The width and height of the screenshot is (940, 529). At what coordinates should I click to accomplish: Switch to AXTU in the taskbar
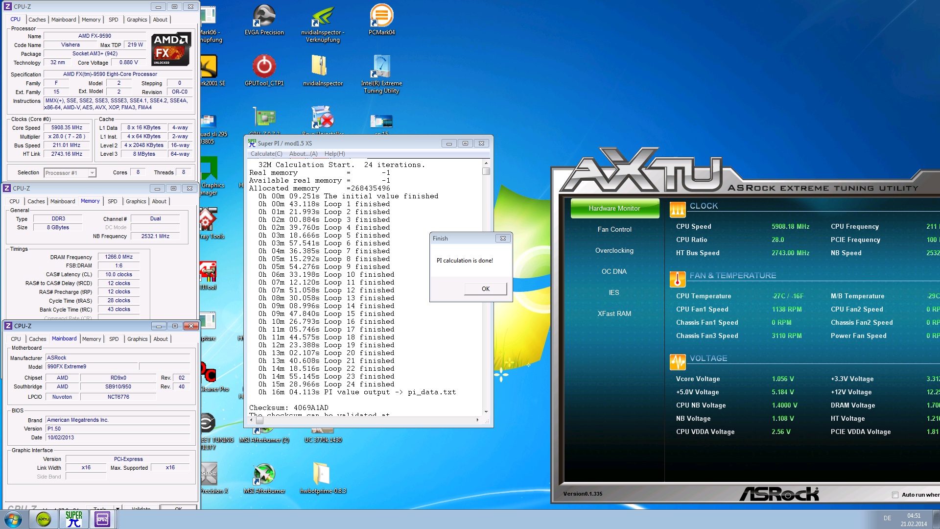[44, 519]
